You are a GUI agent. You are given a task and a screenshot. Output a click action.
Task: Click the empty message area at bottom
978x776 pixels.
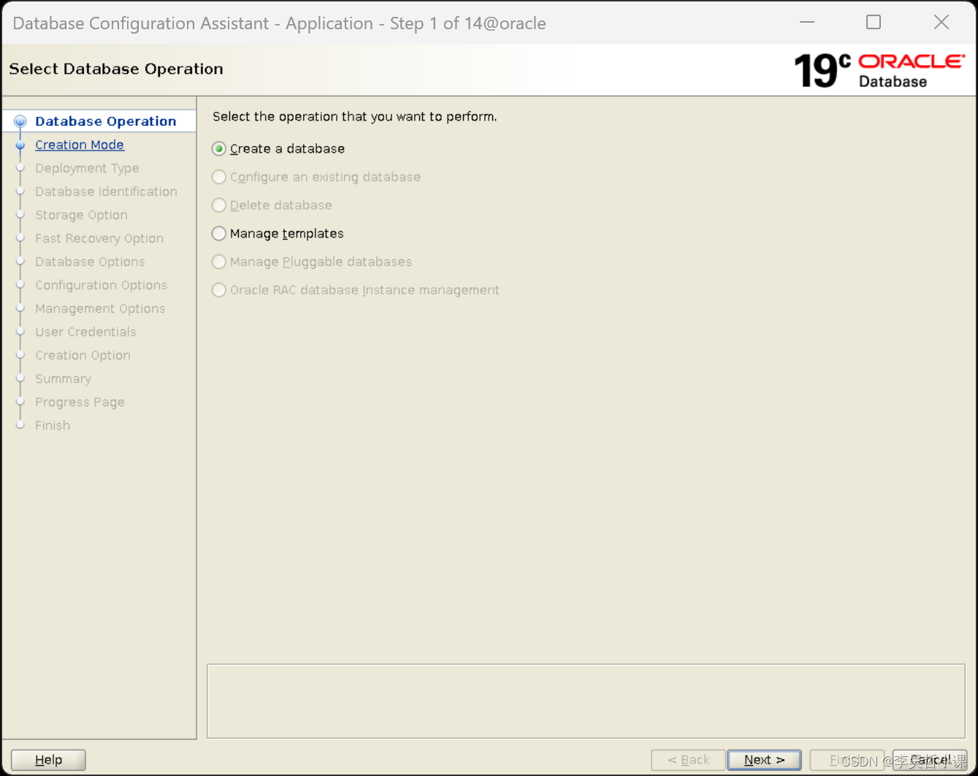[x=586, y=701]
